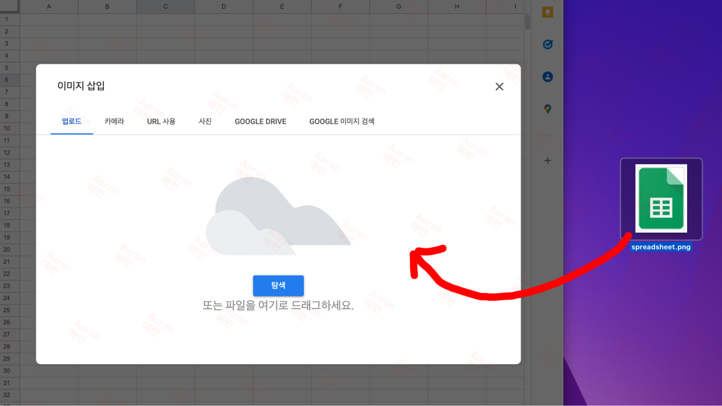Open Google Keep side panel icon
Viewport: 722px width, 406px height.
coord(548,12)
